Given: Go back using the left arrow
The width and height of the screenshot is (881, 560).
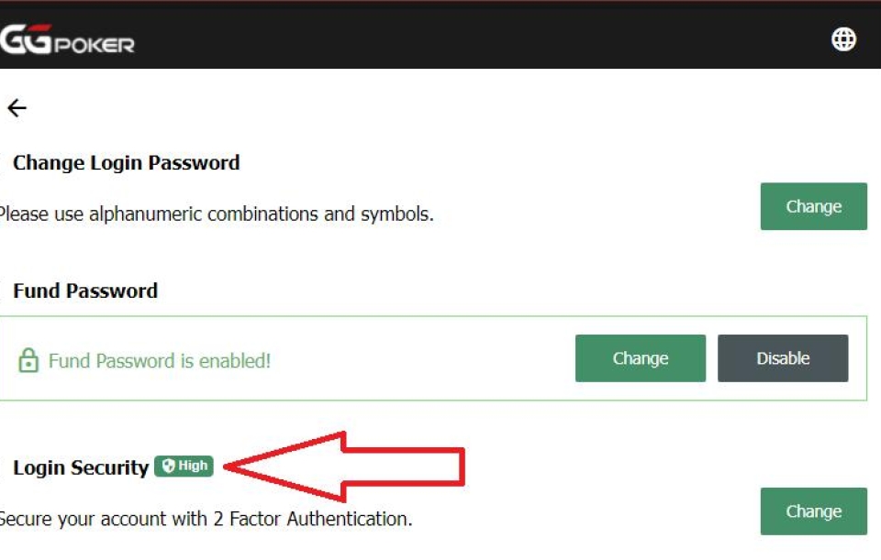Looking at the screenshot, I should coord(17,108).
